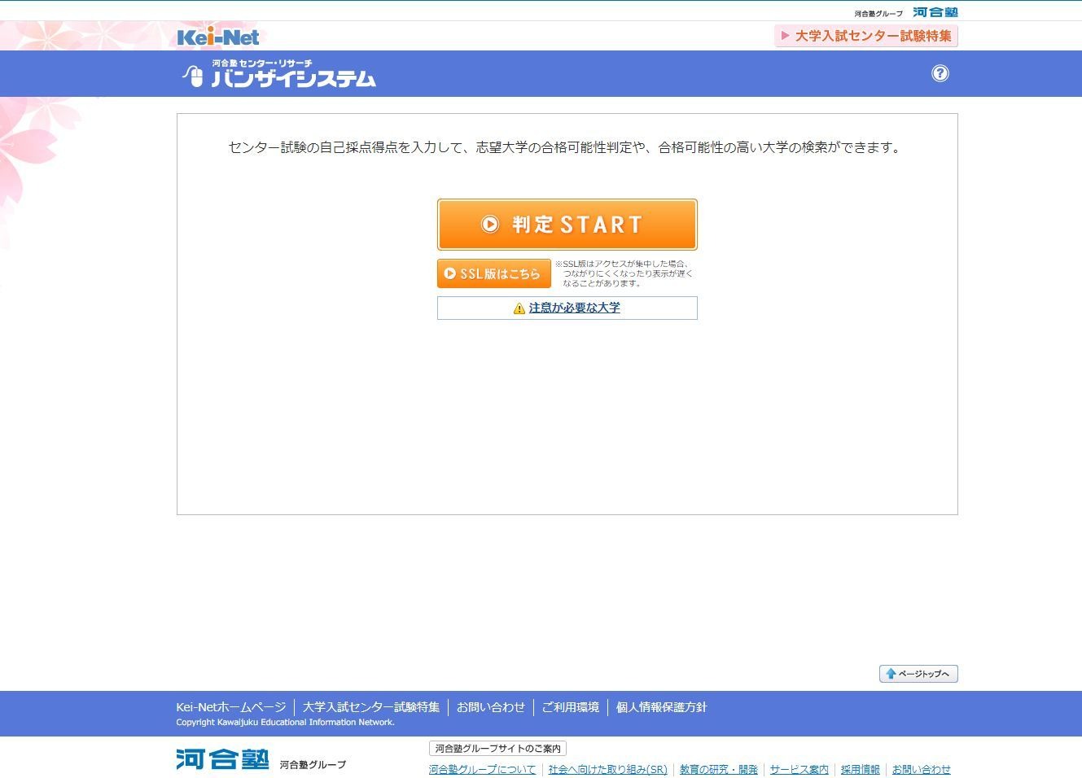Open 河合塾グループについて link
This screenshot has height=778, width=1082.
click(482, 769)
